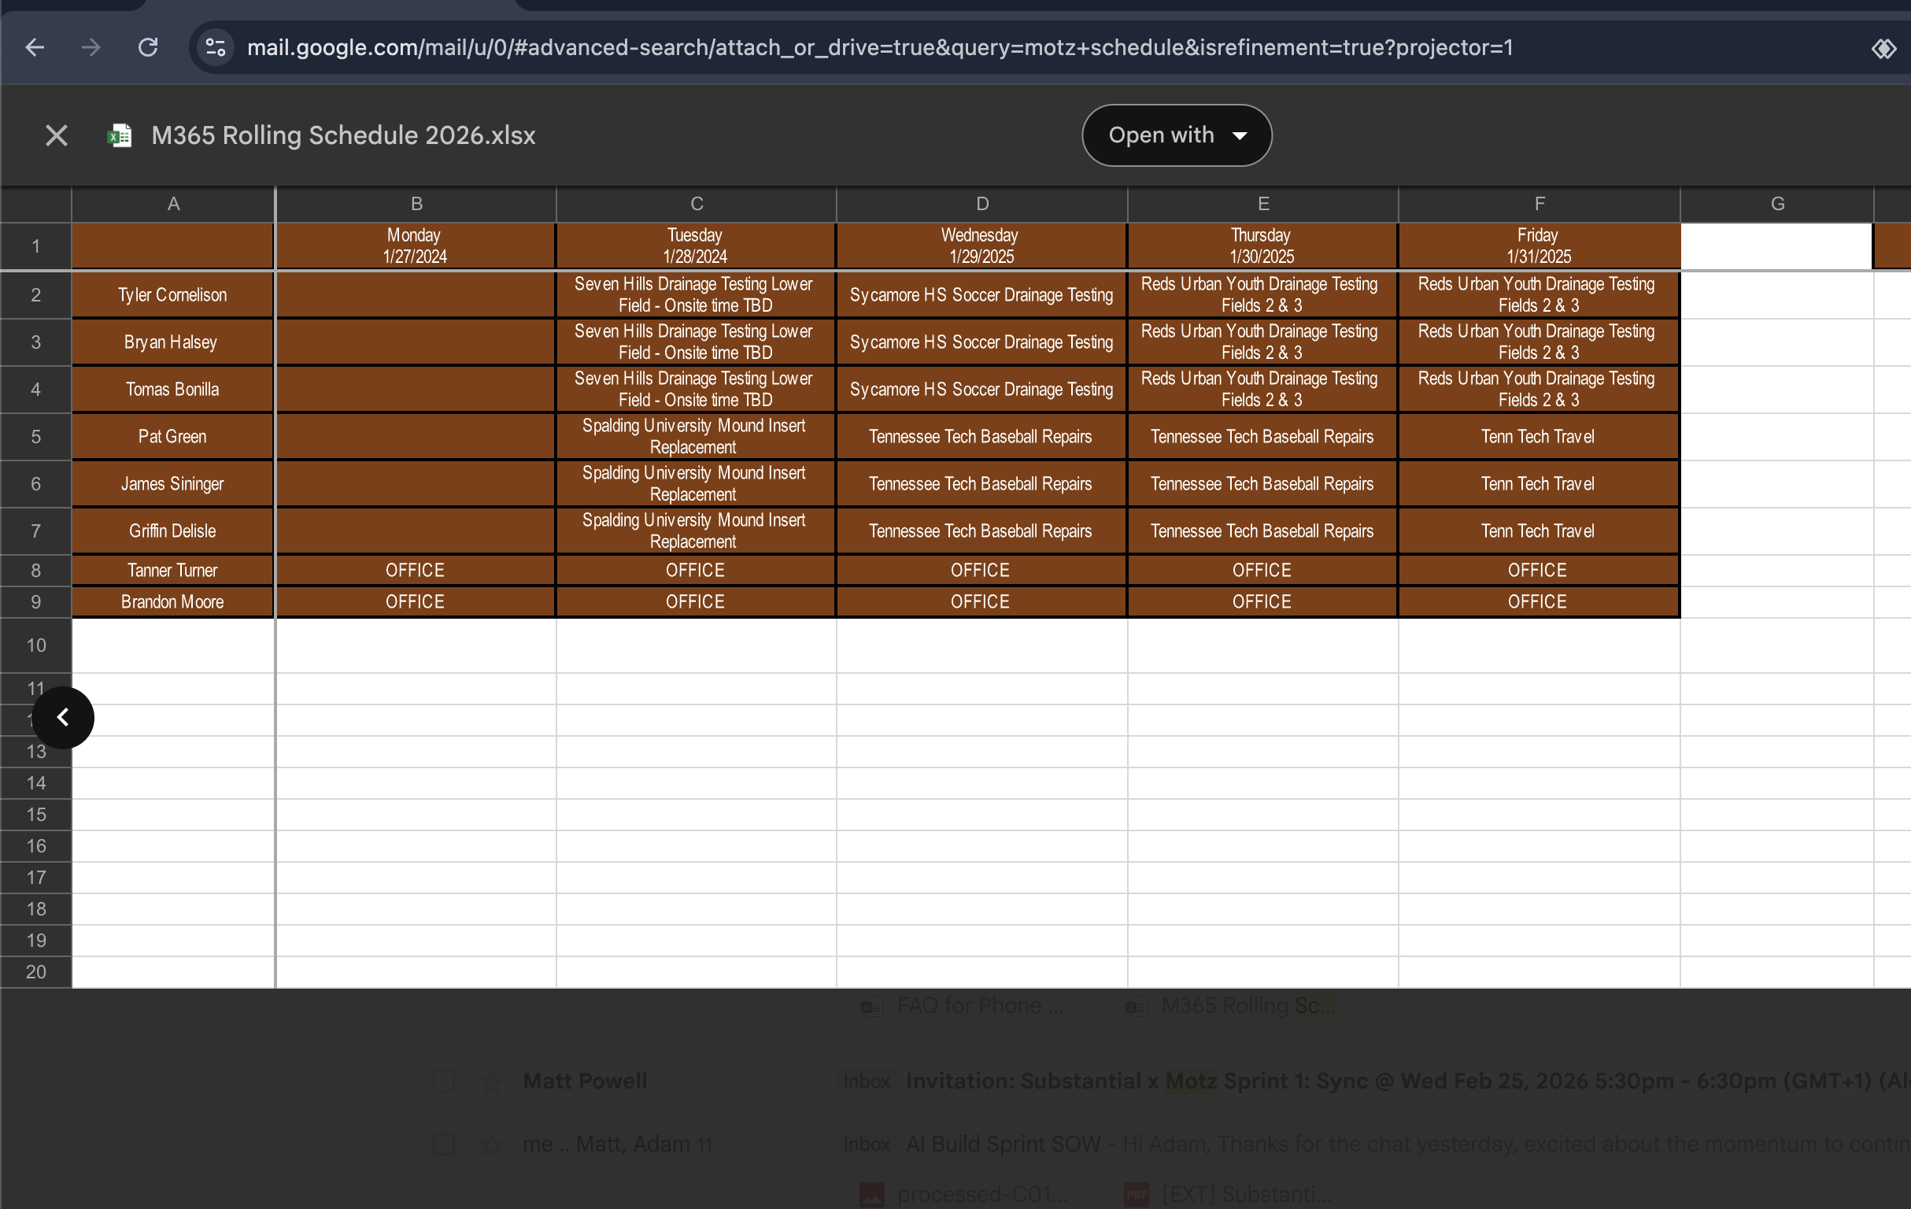
Task: Click Tanner Turner's Monday OFFICE cell
Action: pos(415,571)
